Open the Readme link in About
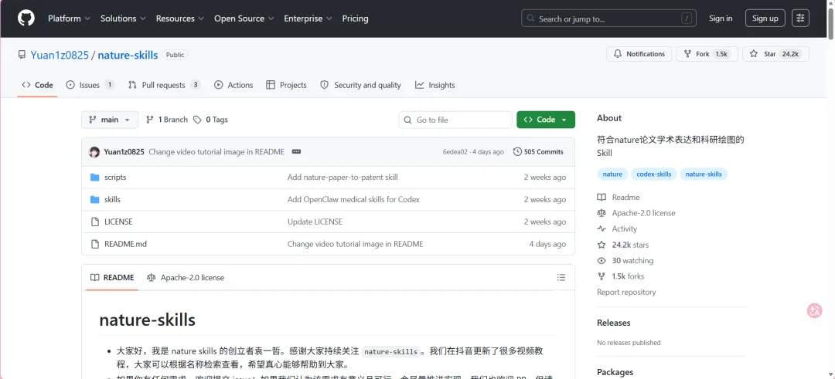The width and height of the screenshot is (835, 379). tap(619, 197)
